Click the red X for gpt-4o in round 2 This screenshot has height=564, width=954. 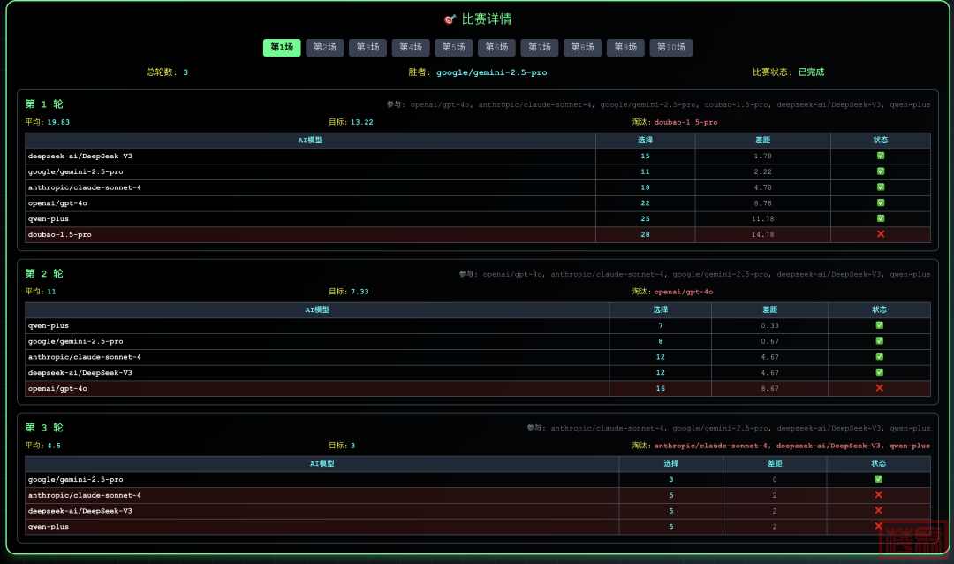tap(879, 388)
